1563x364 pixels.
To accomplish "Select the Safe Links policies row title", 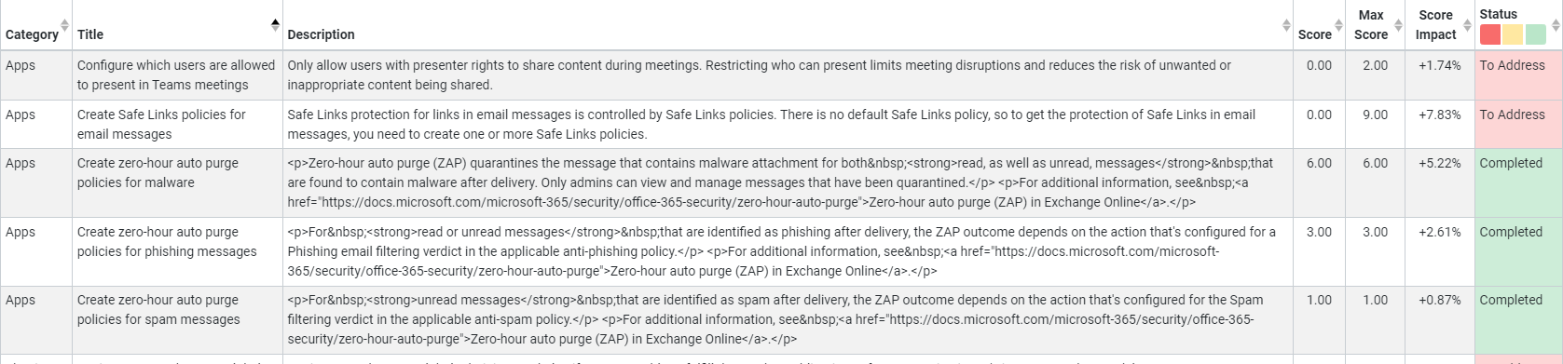I will pos(161,124).
